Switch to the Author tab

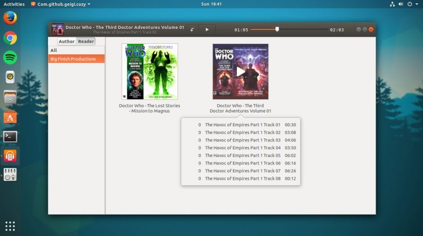coord(67,41)
